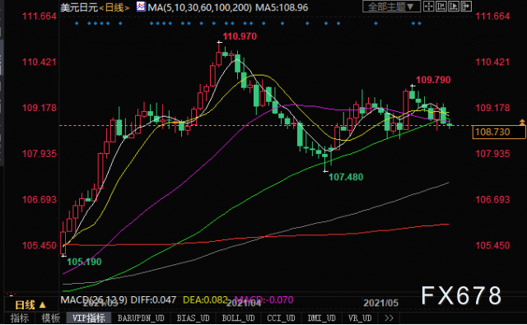Click the chart playback icon
The width and height of the screenshot is (527, 325).
(454, 7)
